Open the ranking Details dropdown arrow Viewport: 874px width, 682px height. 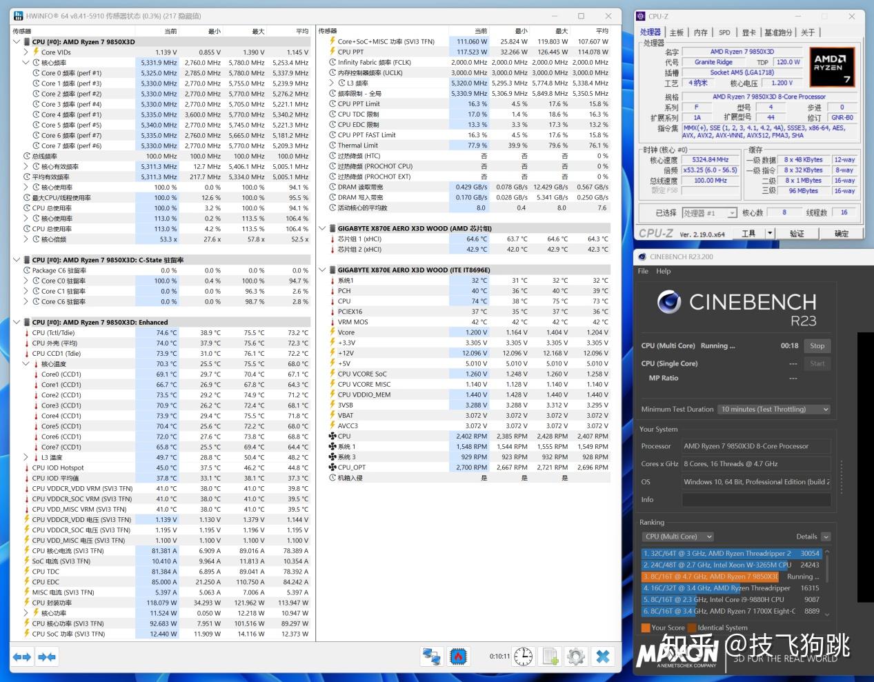click(826, 536)
